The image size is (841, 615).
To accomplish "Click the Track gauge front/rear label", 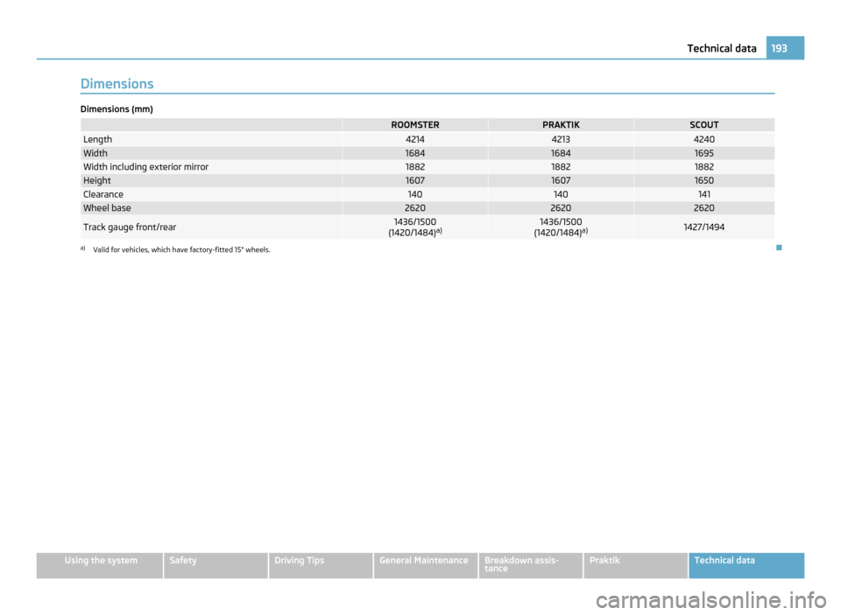I will (x=130, y=227).
